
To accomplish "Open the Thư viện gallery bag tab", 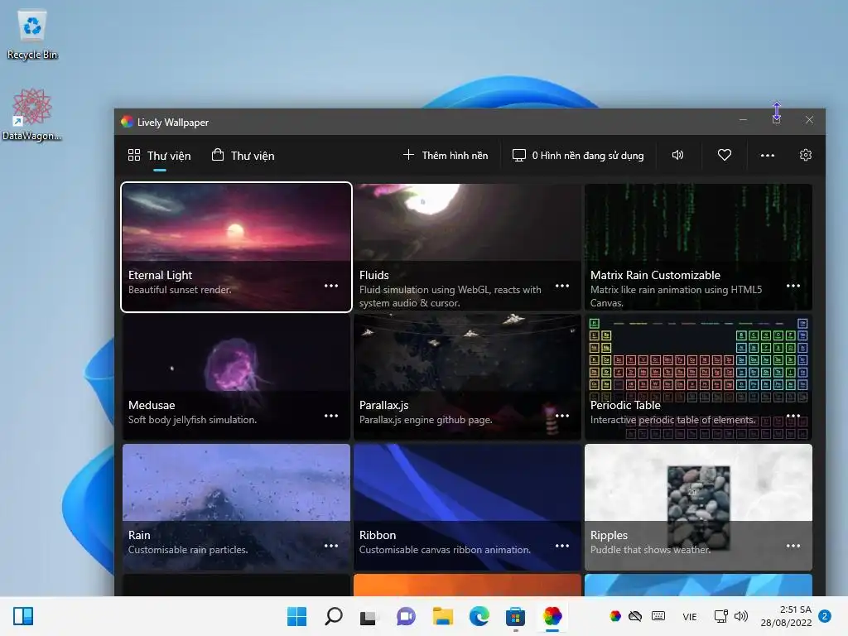I will [x=243, y=156].
